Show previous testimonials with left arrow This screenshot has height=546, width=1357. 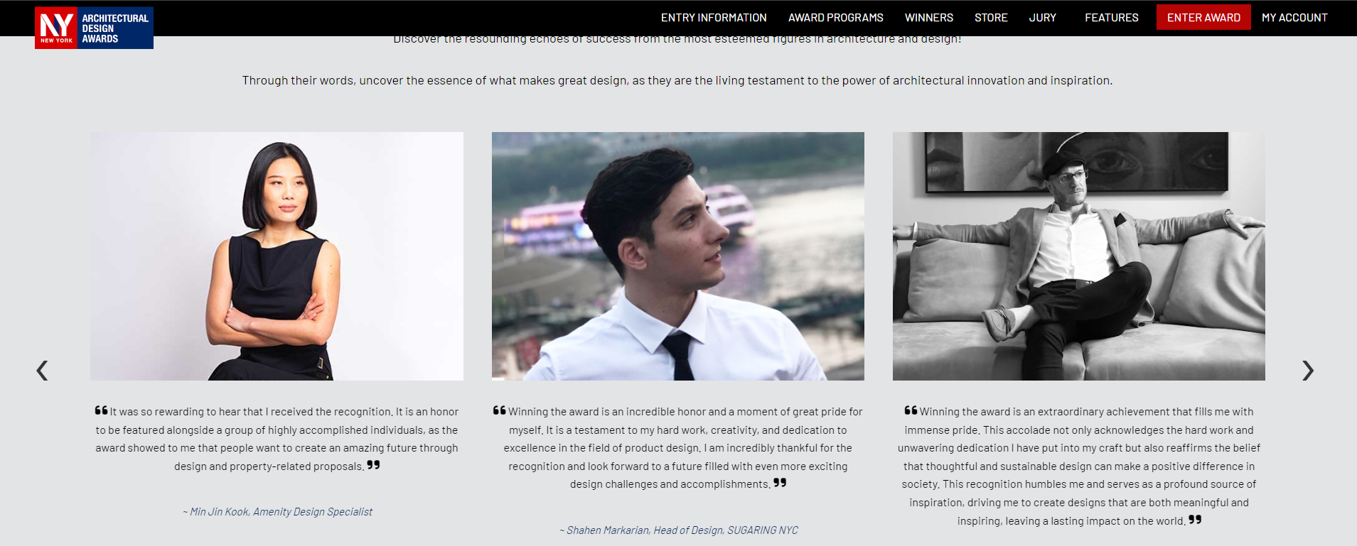click(43, 370)
